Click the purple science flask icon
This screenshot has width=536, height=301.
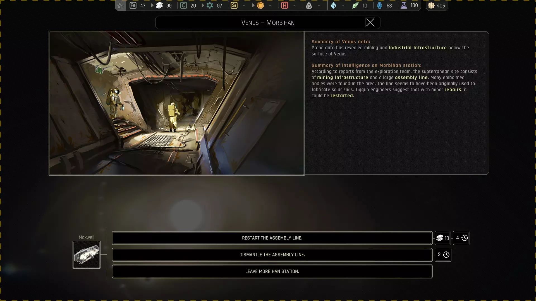(404, 5)
